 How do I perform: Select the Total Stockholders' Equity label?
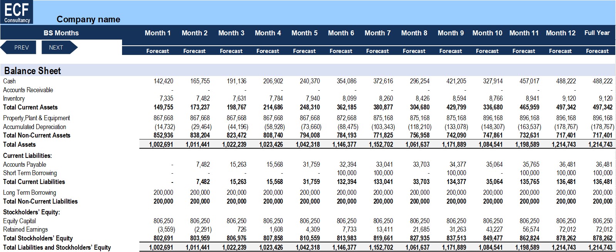click(x=38, y=238)
